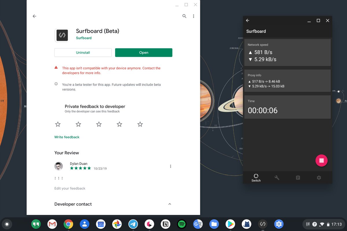Viewport: 347px width, 231px height.
Task: Open the wrench tools tab in Surfboard
Action: (x=277, y=178)
